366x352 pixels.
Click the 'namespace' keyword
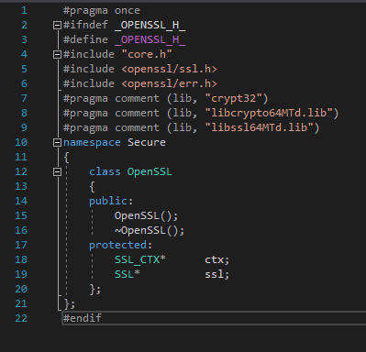tap(92, 143)
